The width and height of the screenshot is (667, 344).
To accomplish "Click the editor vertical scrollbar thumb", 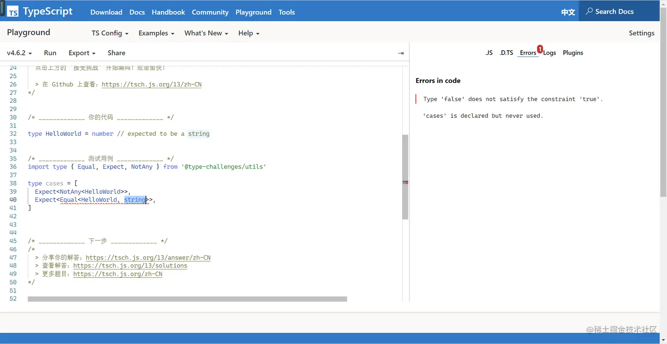I will click(405, 177).
